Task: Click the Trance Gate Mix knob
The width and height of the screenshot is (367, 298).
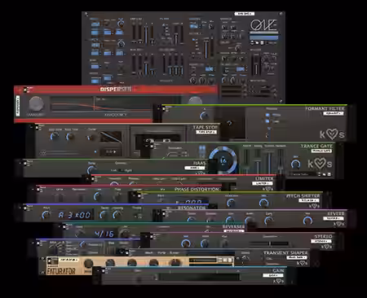Action: 296,164
